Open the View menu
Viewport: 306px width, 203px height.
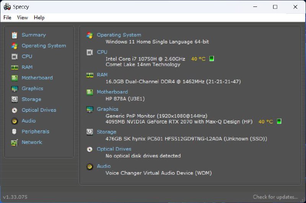(23, 18)
